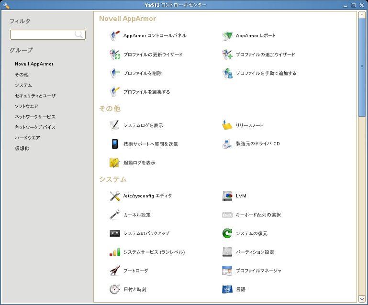Select その他 group in sidebar

[22, 75]
